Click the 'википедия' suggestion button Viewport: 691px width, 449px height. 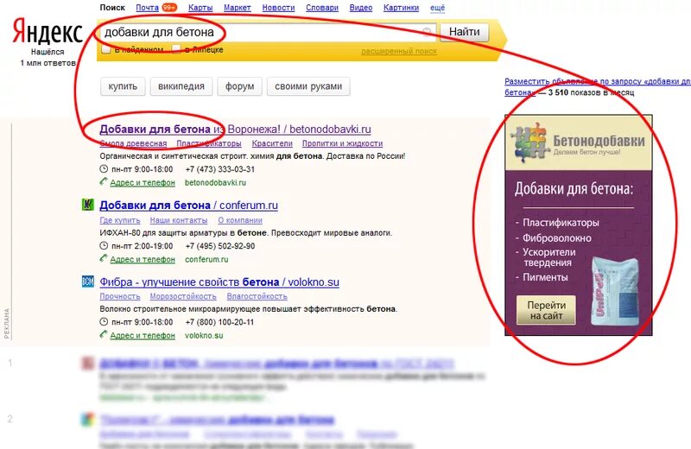(181, 86)
